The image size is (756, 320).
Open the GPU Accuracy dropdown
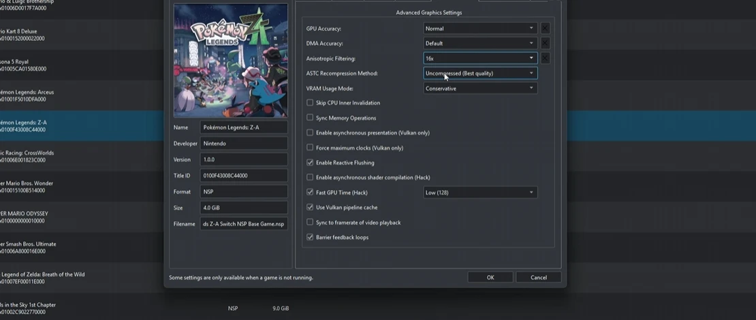pos(479,29)
